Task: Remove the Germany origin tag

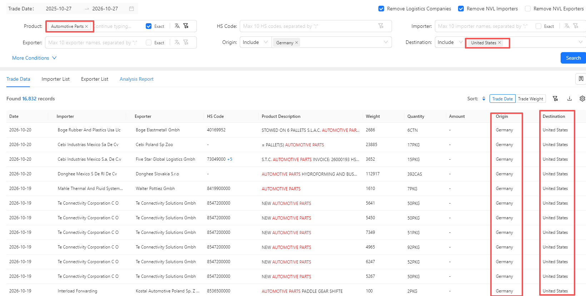Action: click(x=297, y=42)
